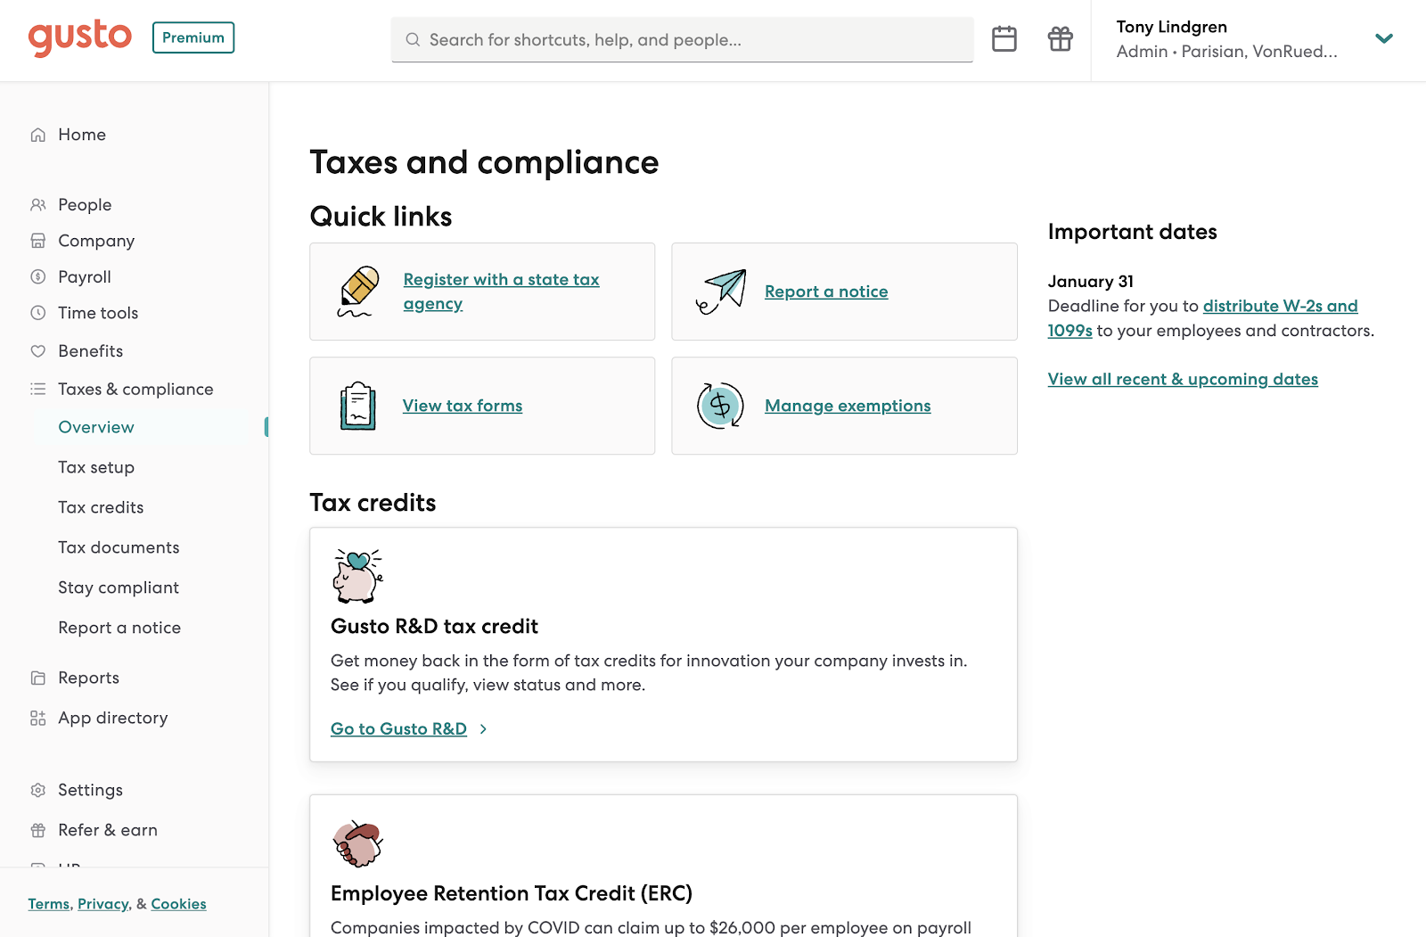Click the paper plane Report a notice icon
The width and height of the screenshot is (1426, 937).
(x=721, y=292)
